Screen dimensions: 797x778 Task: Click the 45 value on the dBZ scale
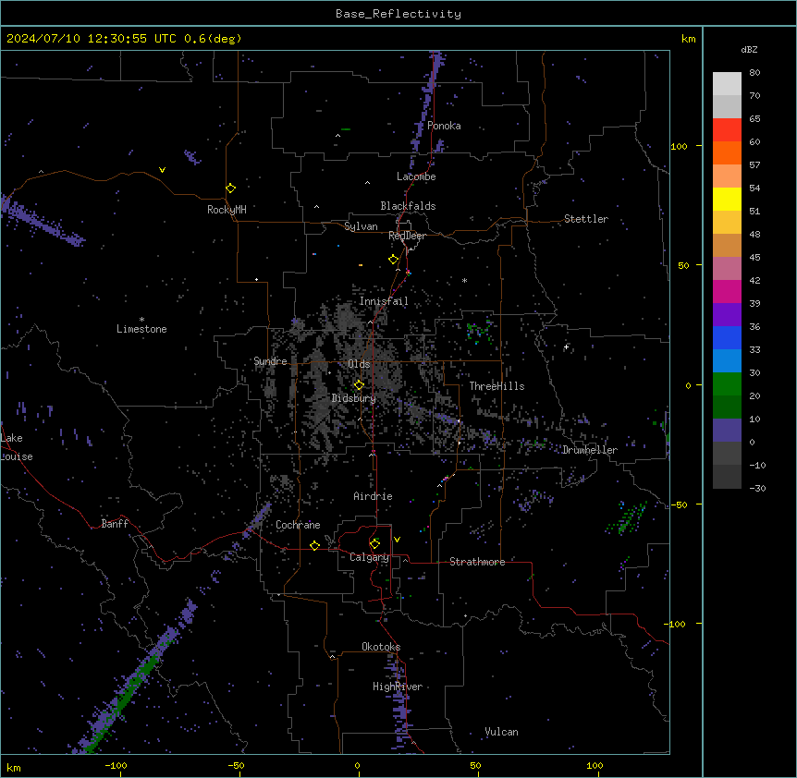coord(754,257)
